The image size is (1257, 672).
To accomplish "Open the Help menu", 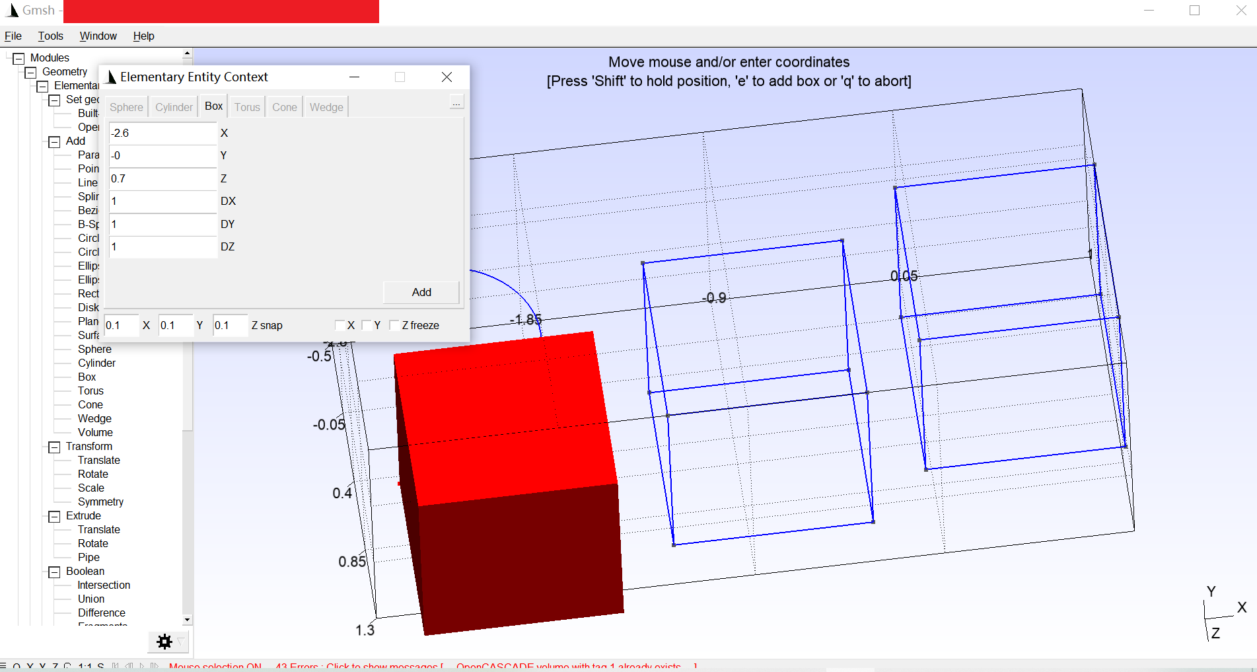I will tap(144, 36).
